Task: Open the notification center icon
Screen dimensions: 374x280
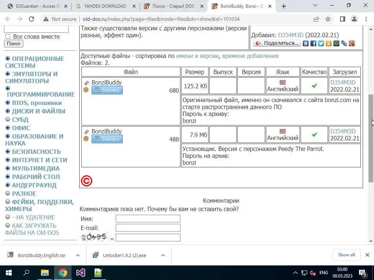Action: coord(363,273)
